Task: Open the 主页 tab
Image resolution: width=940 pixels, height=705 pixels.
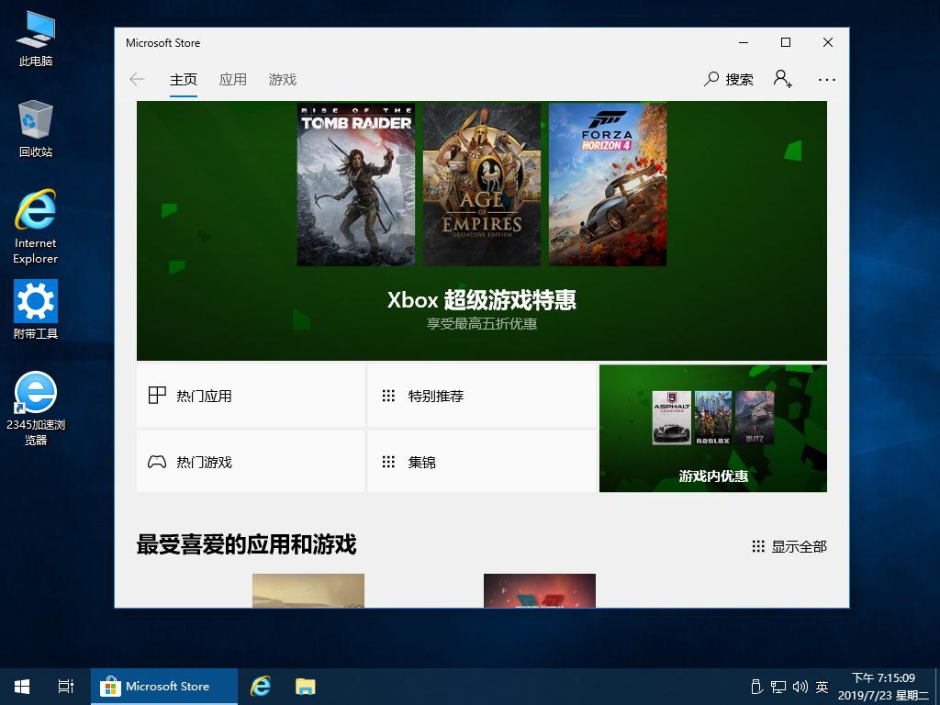Action: click(x=184, y=79)
